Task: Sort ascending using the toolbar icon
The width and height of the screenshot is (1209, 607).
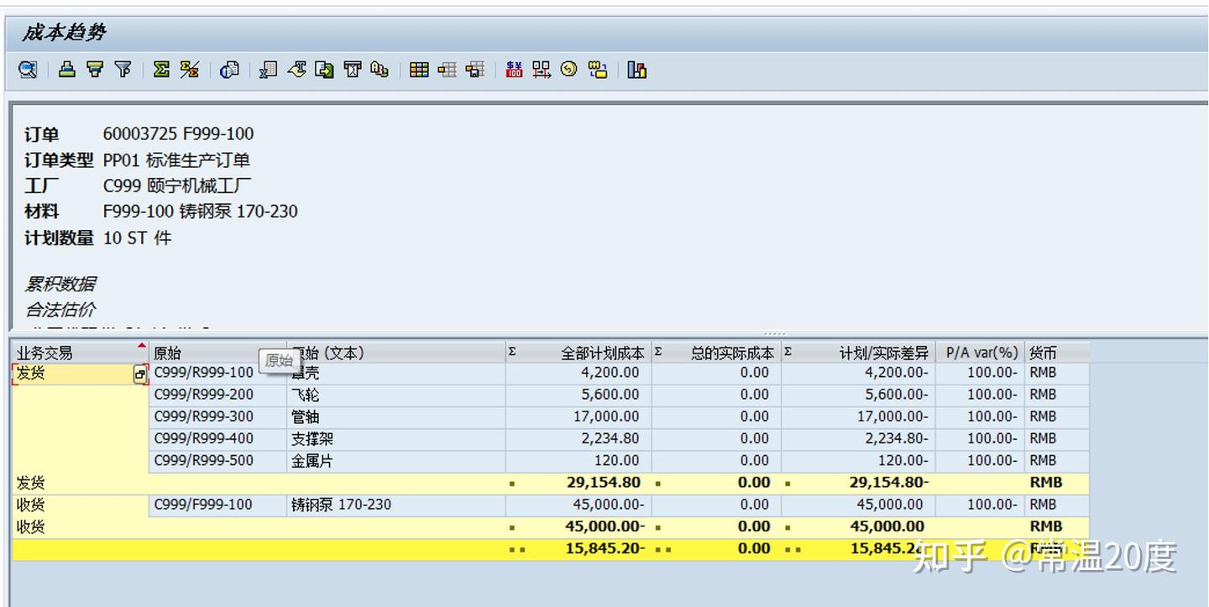Action: tap(67, 70)
